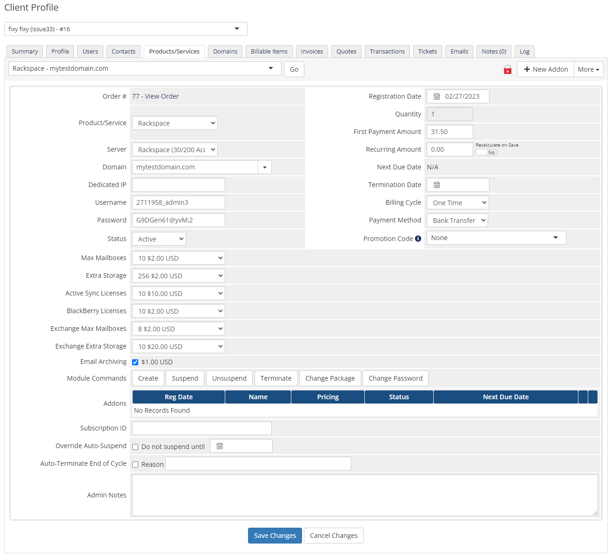Open the Invoices tab
The image size is (611, 557).
(312, 51)
